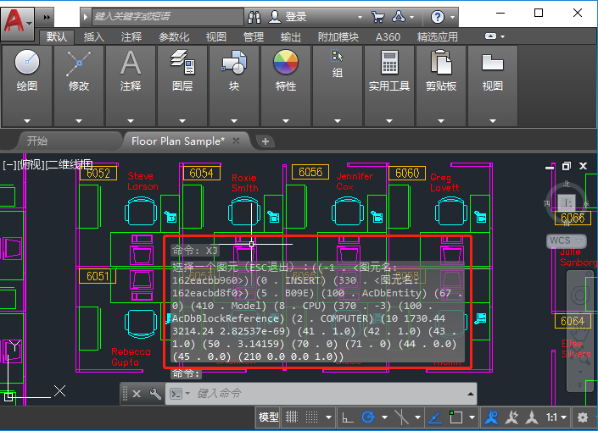Click the 登录 sign-in label

[x=296, y=17]
